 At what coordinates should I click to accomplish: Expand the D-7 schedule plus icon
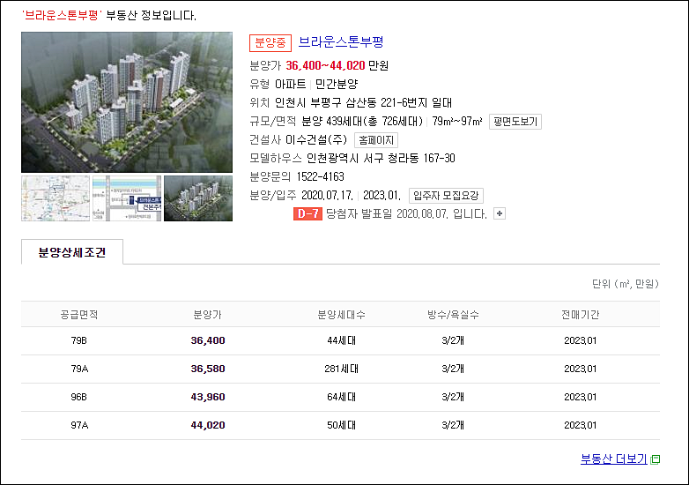[500, 213]
